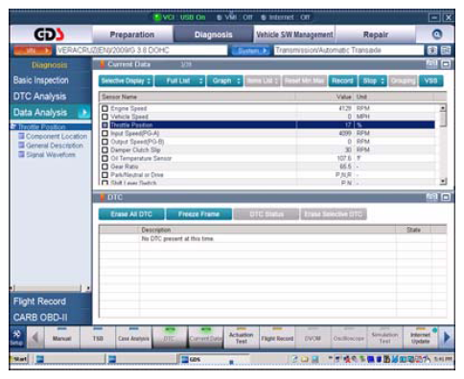Click the sensor list scrollbar down arrow
Image resolution: width=464 pixels, height=379 pixels.
pyautogui.click(x=443, y=182)
